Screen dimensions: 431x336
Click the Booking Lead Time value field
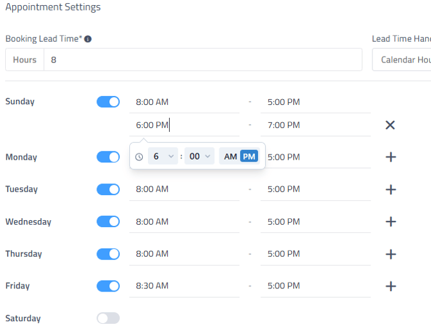(203, 60)
